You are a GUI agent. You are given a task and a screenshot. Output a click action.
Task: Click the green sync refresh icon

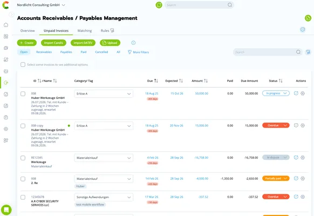[159, 5]
